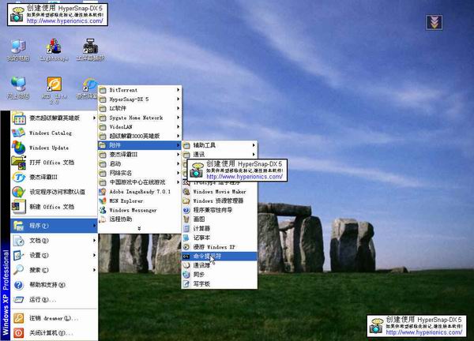Expand the Sygate Home Network folder
This screenshot has height=341, width=474.
[140, 118]
